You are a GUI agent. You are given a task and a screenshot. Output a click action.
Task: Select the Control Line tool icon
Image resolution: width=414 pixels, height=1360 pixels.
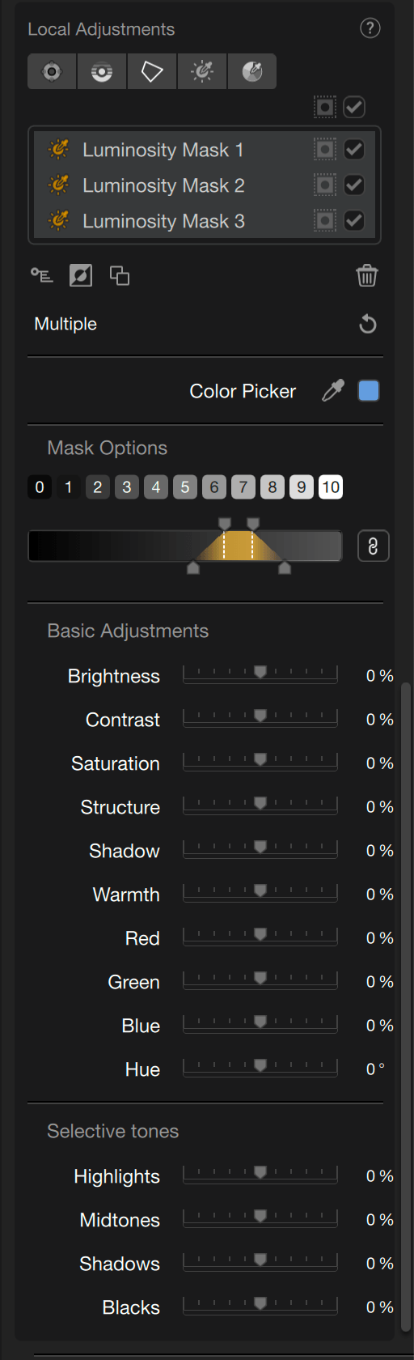pos(102,71)
